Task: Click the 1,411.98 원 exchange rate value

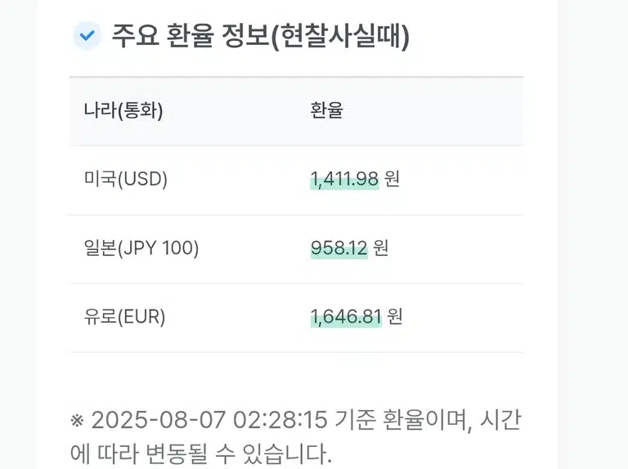Action: point(355,178)
